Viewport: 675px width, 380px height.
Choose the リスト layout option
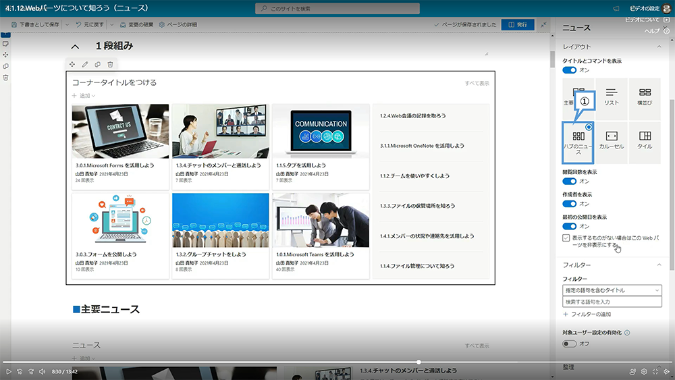pyautogui.click(x=612, y=99)
